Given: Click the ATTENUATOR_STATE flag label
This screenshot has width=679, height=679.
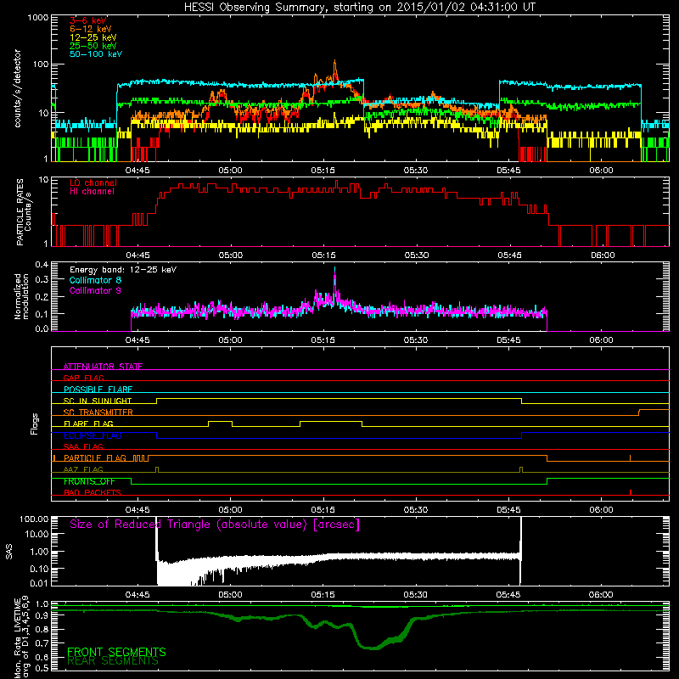Looking at the screenshot, I should click(x=103, y=367).
